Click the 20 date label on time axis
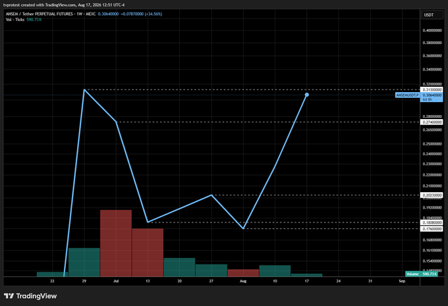448x306 pixels. 179,281
